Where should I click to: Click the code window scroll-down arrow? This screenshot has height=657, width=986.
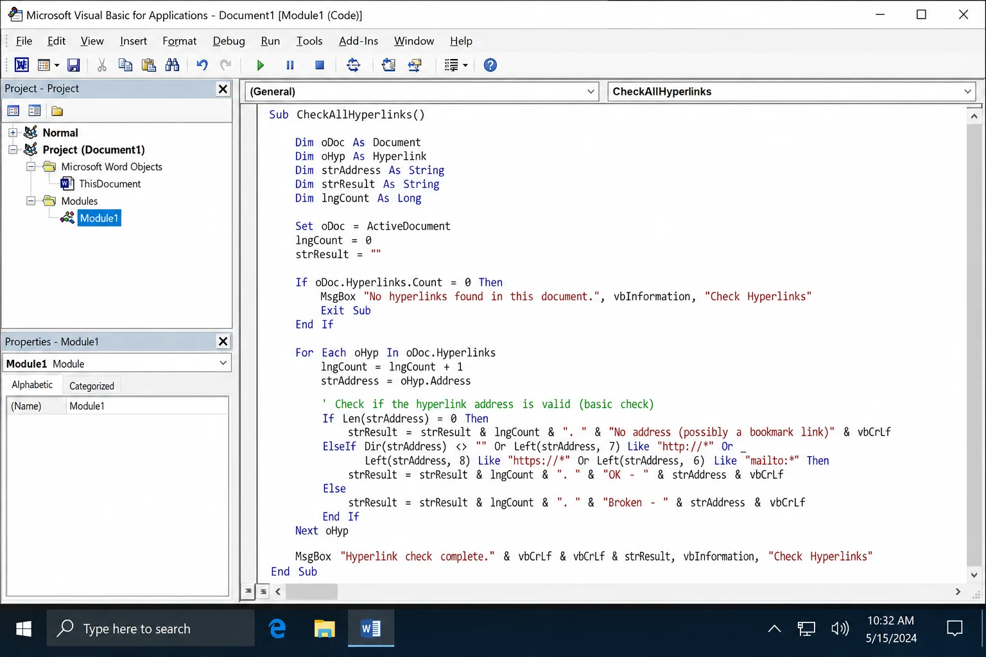tap(974, 576)
